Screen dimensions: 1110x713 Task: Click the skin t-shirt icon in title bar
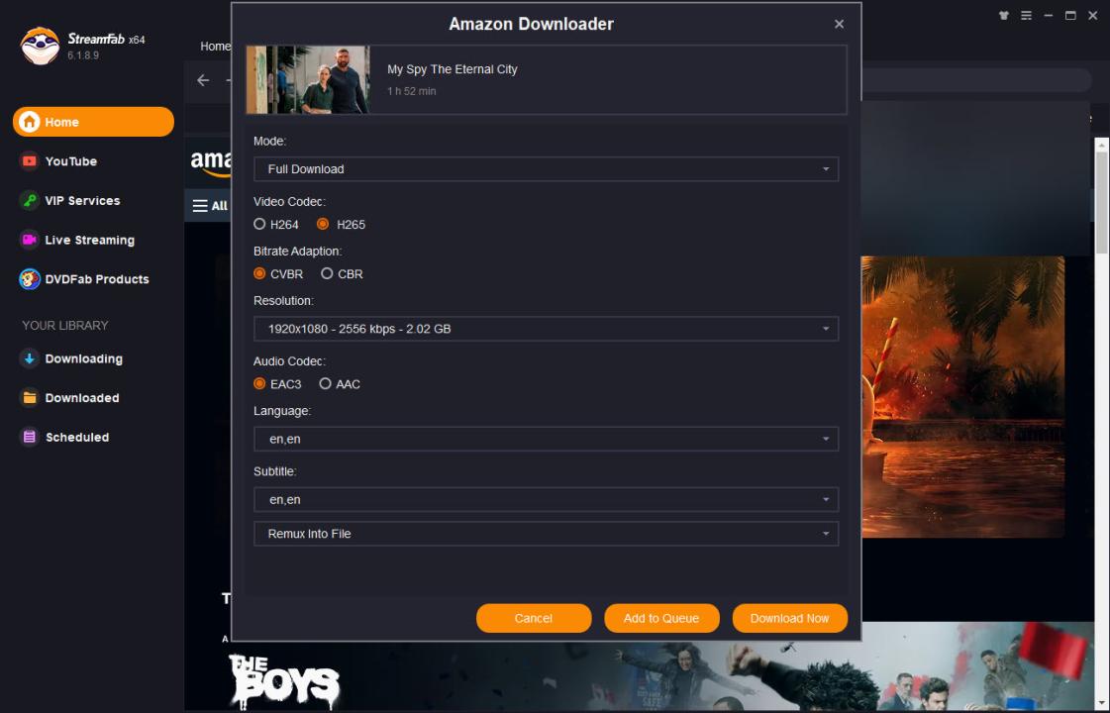(1003, 16)
